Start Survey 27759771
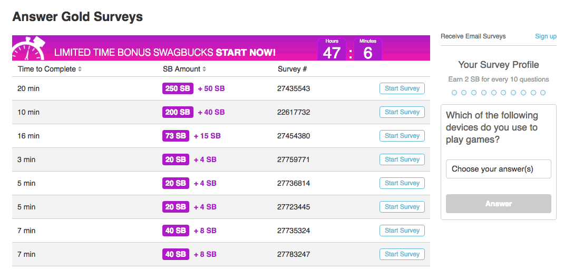 coord(402,159)
